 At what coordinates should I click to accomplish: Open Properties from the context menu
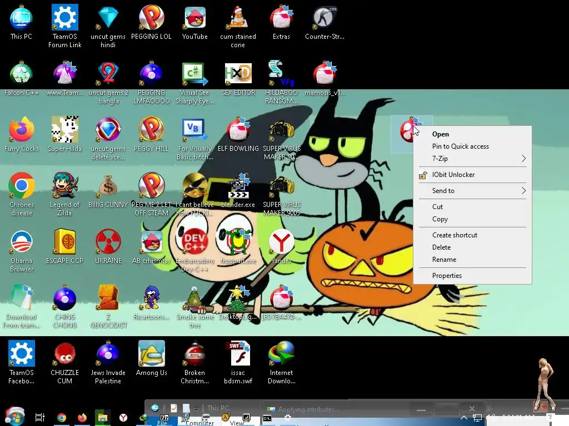(472, 276)
